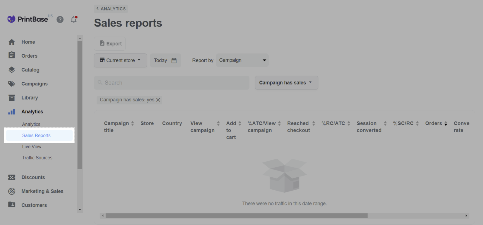Click the Home house icon
The height and width of the screenshot is (225, 483).
pyautogui.click(x=12, y=42)
